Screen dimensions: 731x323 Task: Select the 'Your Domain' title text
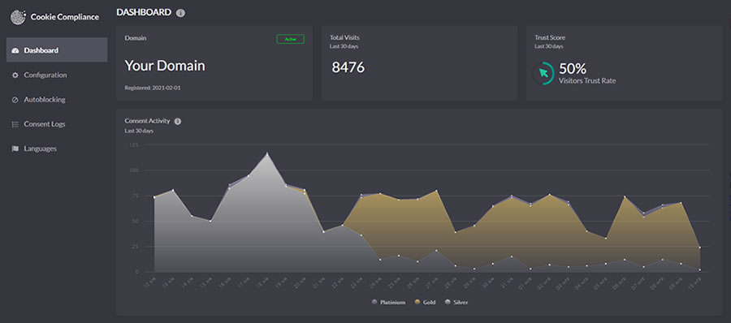[x=165, y=66]
